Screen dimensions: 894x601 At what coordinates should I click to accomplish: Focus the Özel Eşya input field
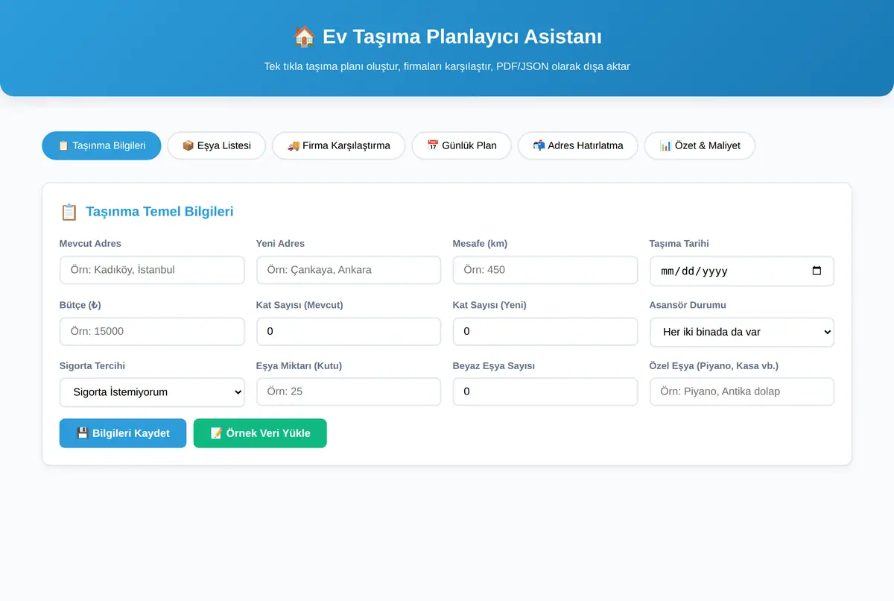[742, 391]
